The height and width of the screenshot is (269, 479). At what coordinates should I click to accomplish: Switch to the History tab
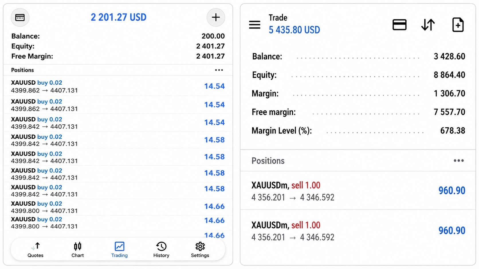(161, 250)
